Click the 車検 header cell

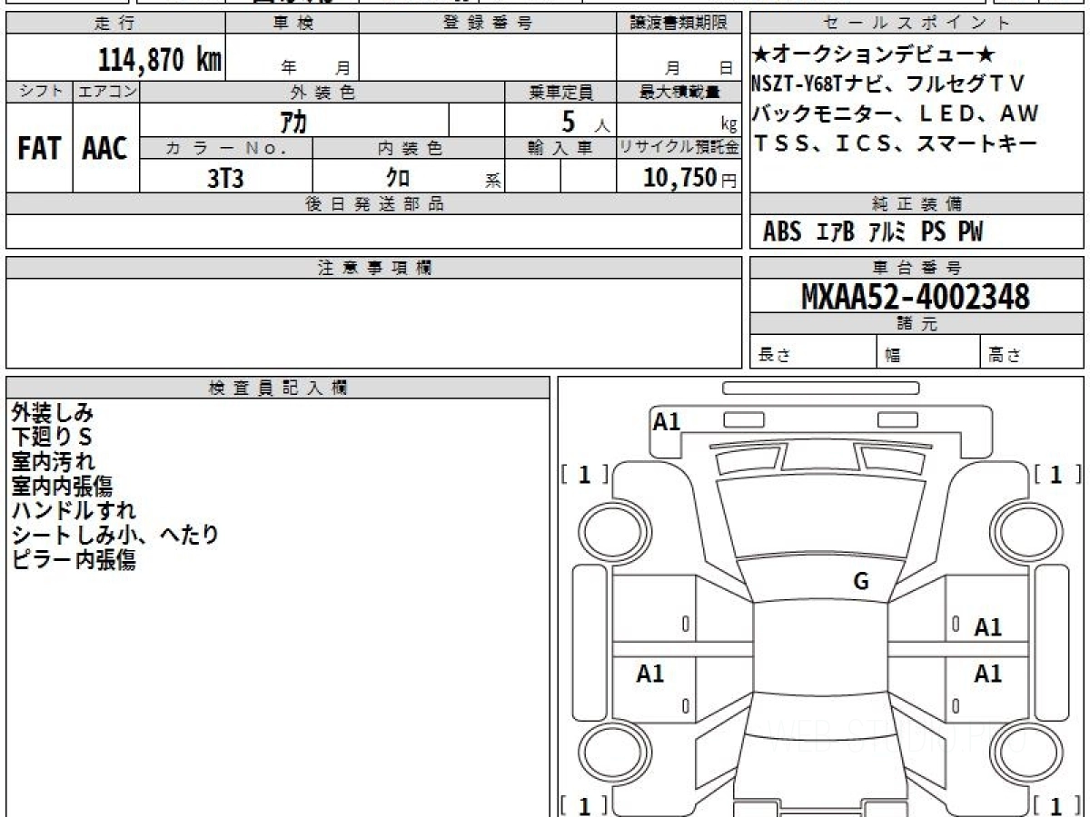pos(292,24)
